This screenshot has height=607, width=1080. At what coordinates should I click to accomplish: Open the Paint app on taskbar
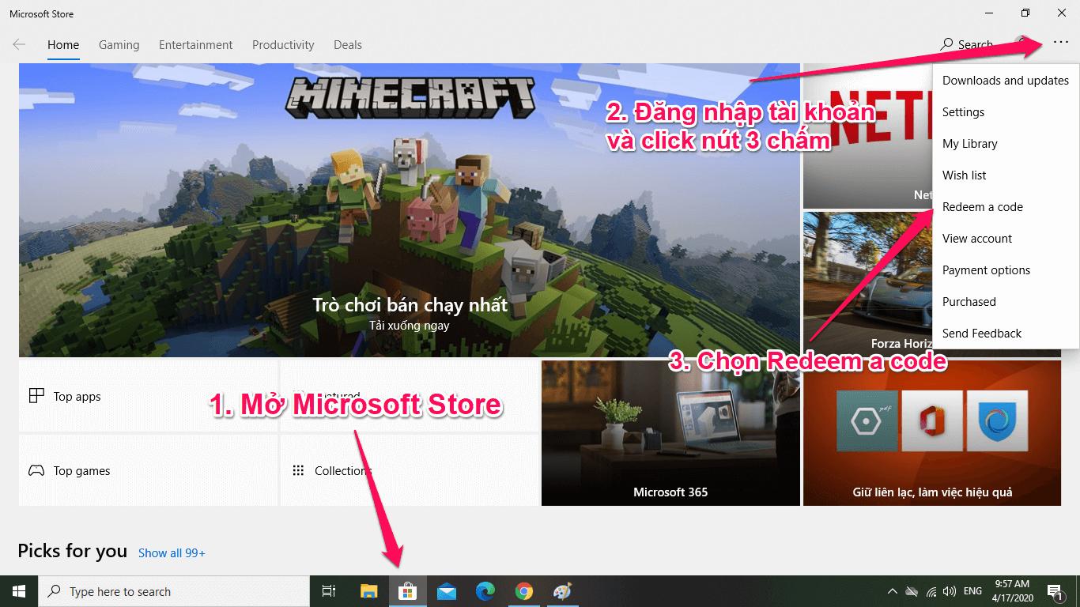tap(562, 591)
